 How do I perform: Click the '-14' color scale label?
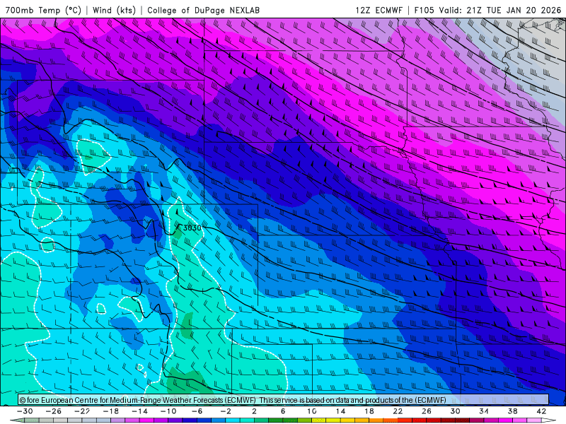click(139, 411)
